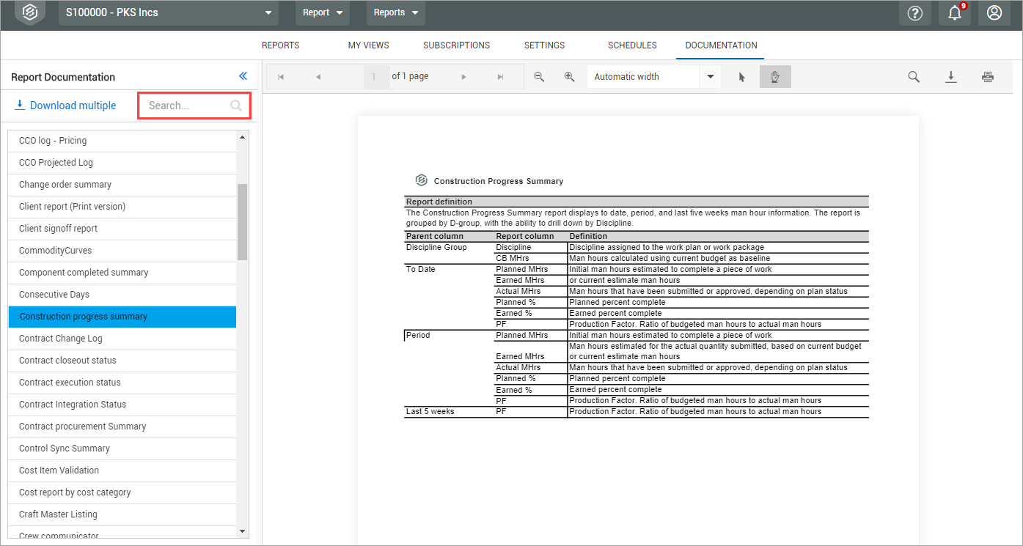Open notifications bell icon
1023x546 pixels.
pos(954,13)
